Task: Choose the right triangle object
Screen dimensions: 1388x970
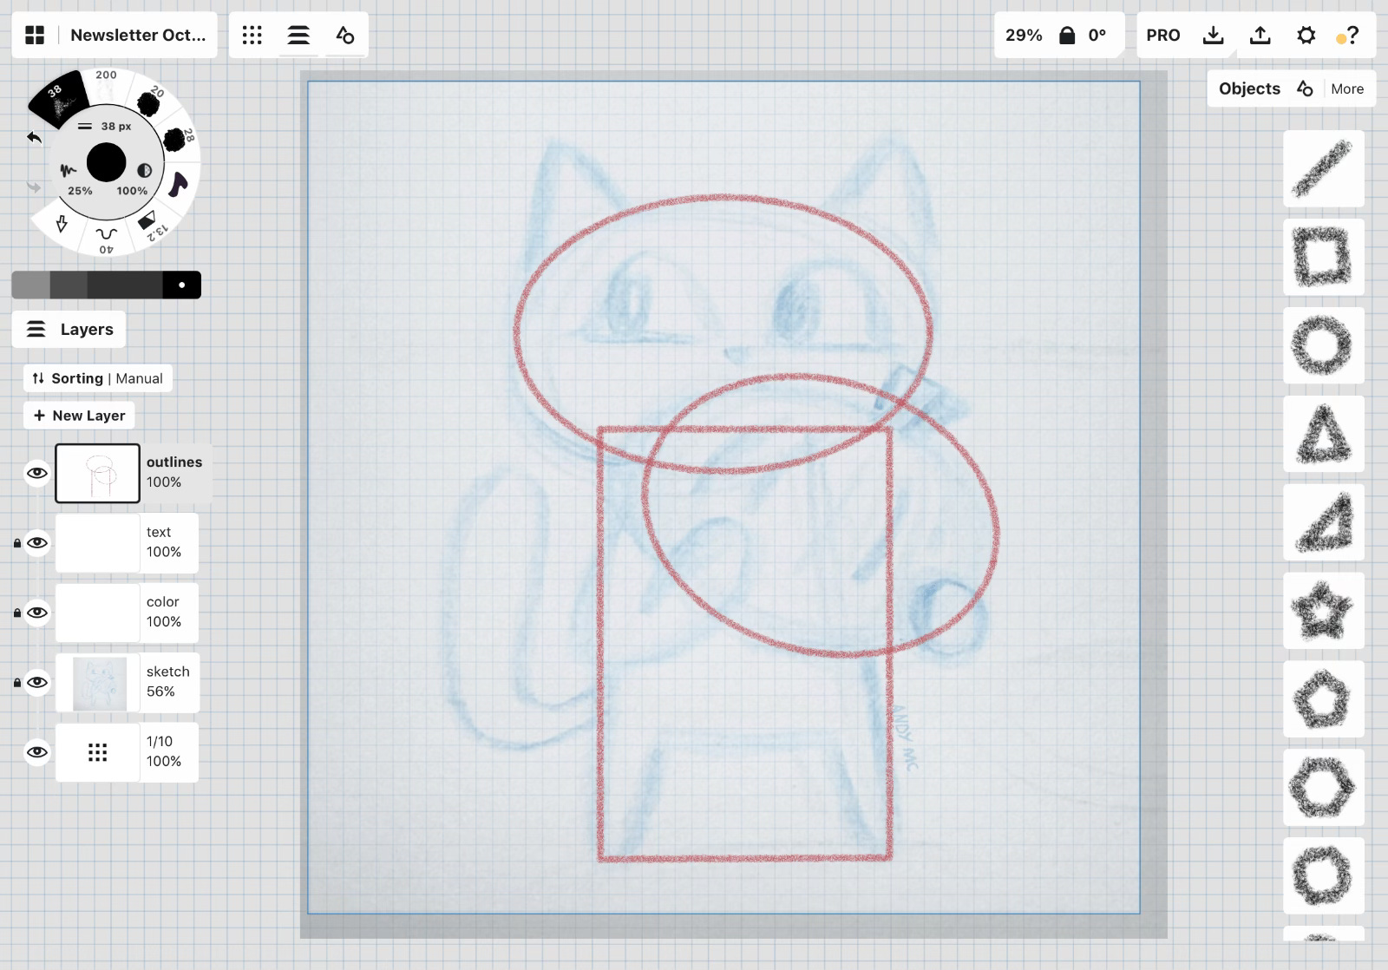Action: 1323,523
